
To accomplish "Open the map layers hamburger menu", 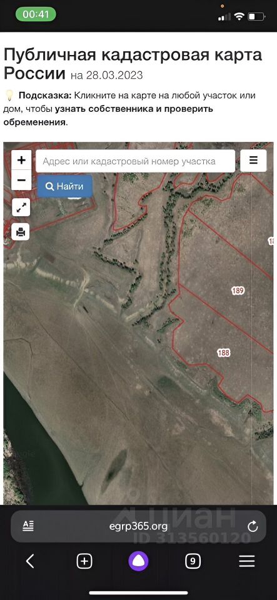I will click(x=253, y=161).
